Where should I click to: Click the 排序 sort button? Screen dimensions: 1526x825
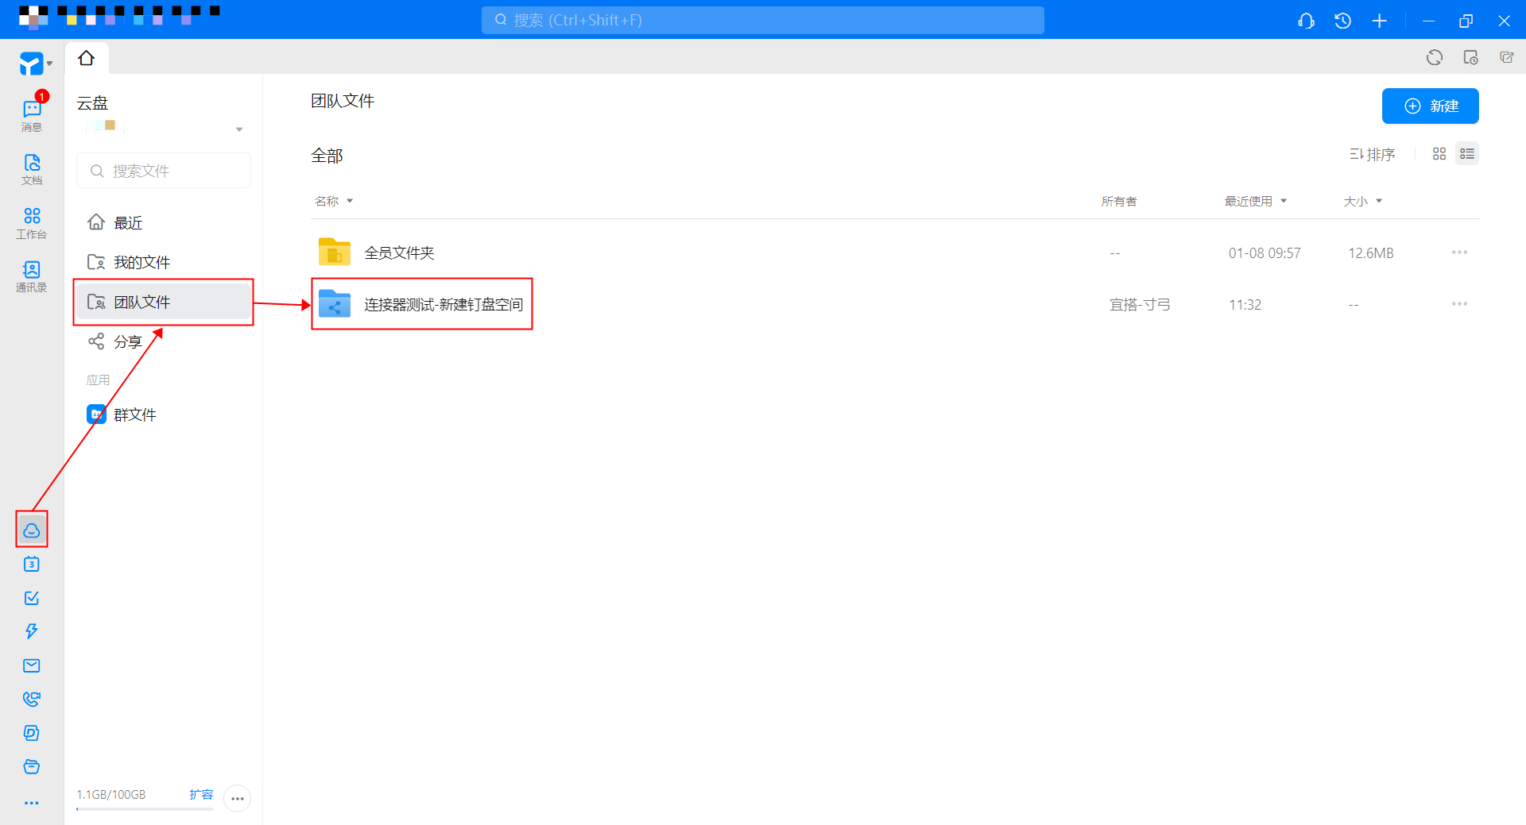pos(1373,154)
